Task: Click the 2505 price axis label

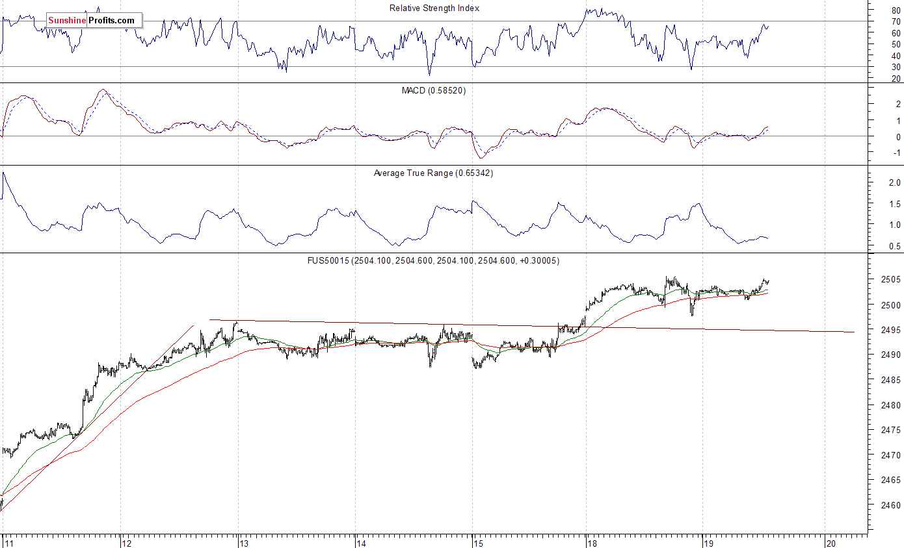Action: [892, 280]
